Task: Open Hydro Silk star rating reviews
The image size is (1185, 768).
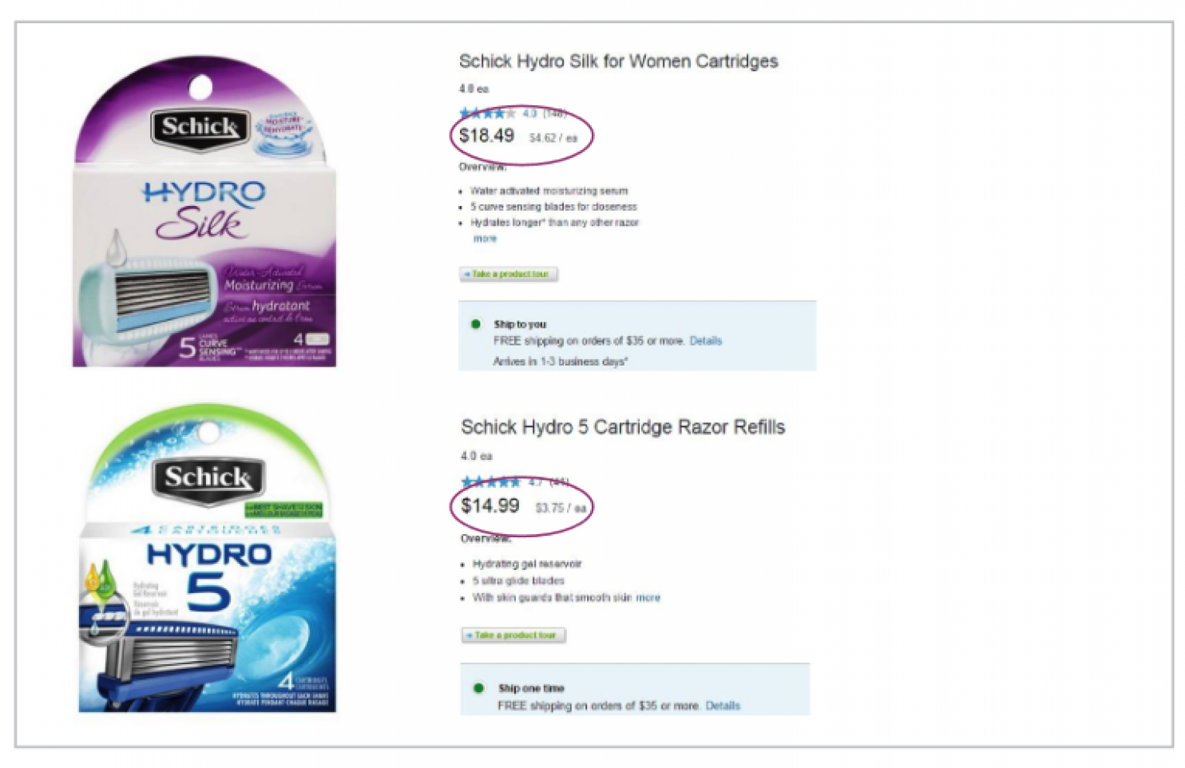Action: click(x=488, y=113)
